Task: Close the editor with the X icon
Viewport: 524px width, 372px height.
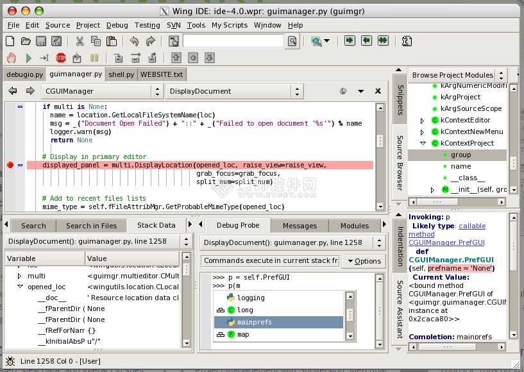Action: tap(378, 90)
